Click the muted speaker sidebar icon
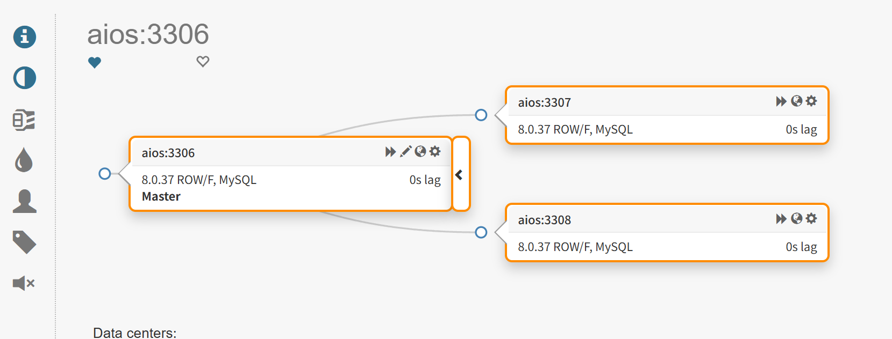Viewport: 892px width, 339px height. coord(24,283)
